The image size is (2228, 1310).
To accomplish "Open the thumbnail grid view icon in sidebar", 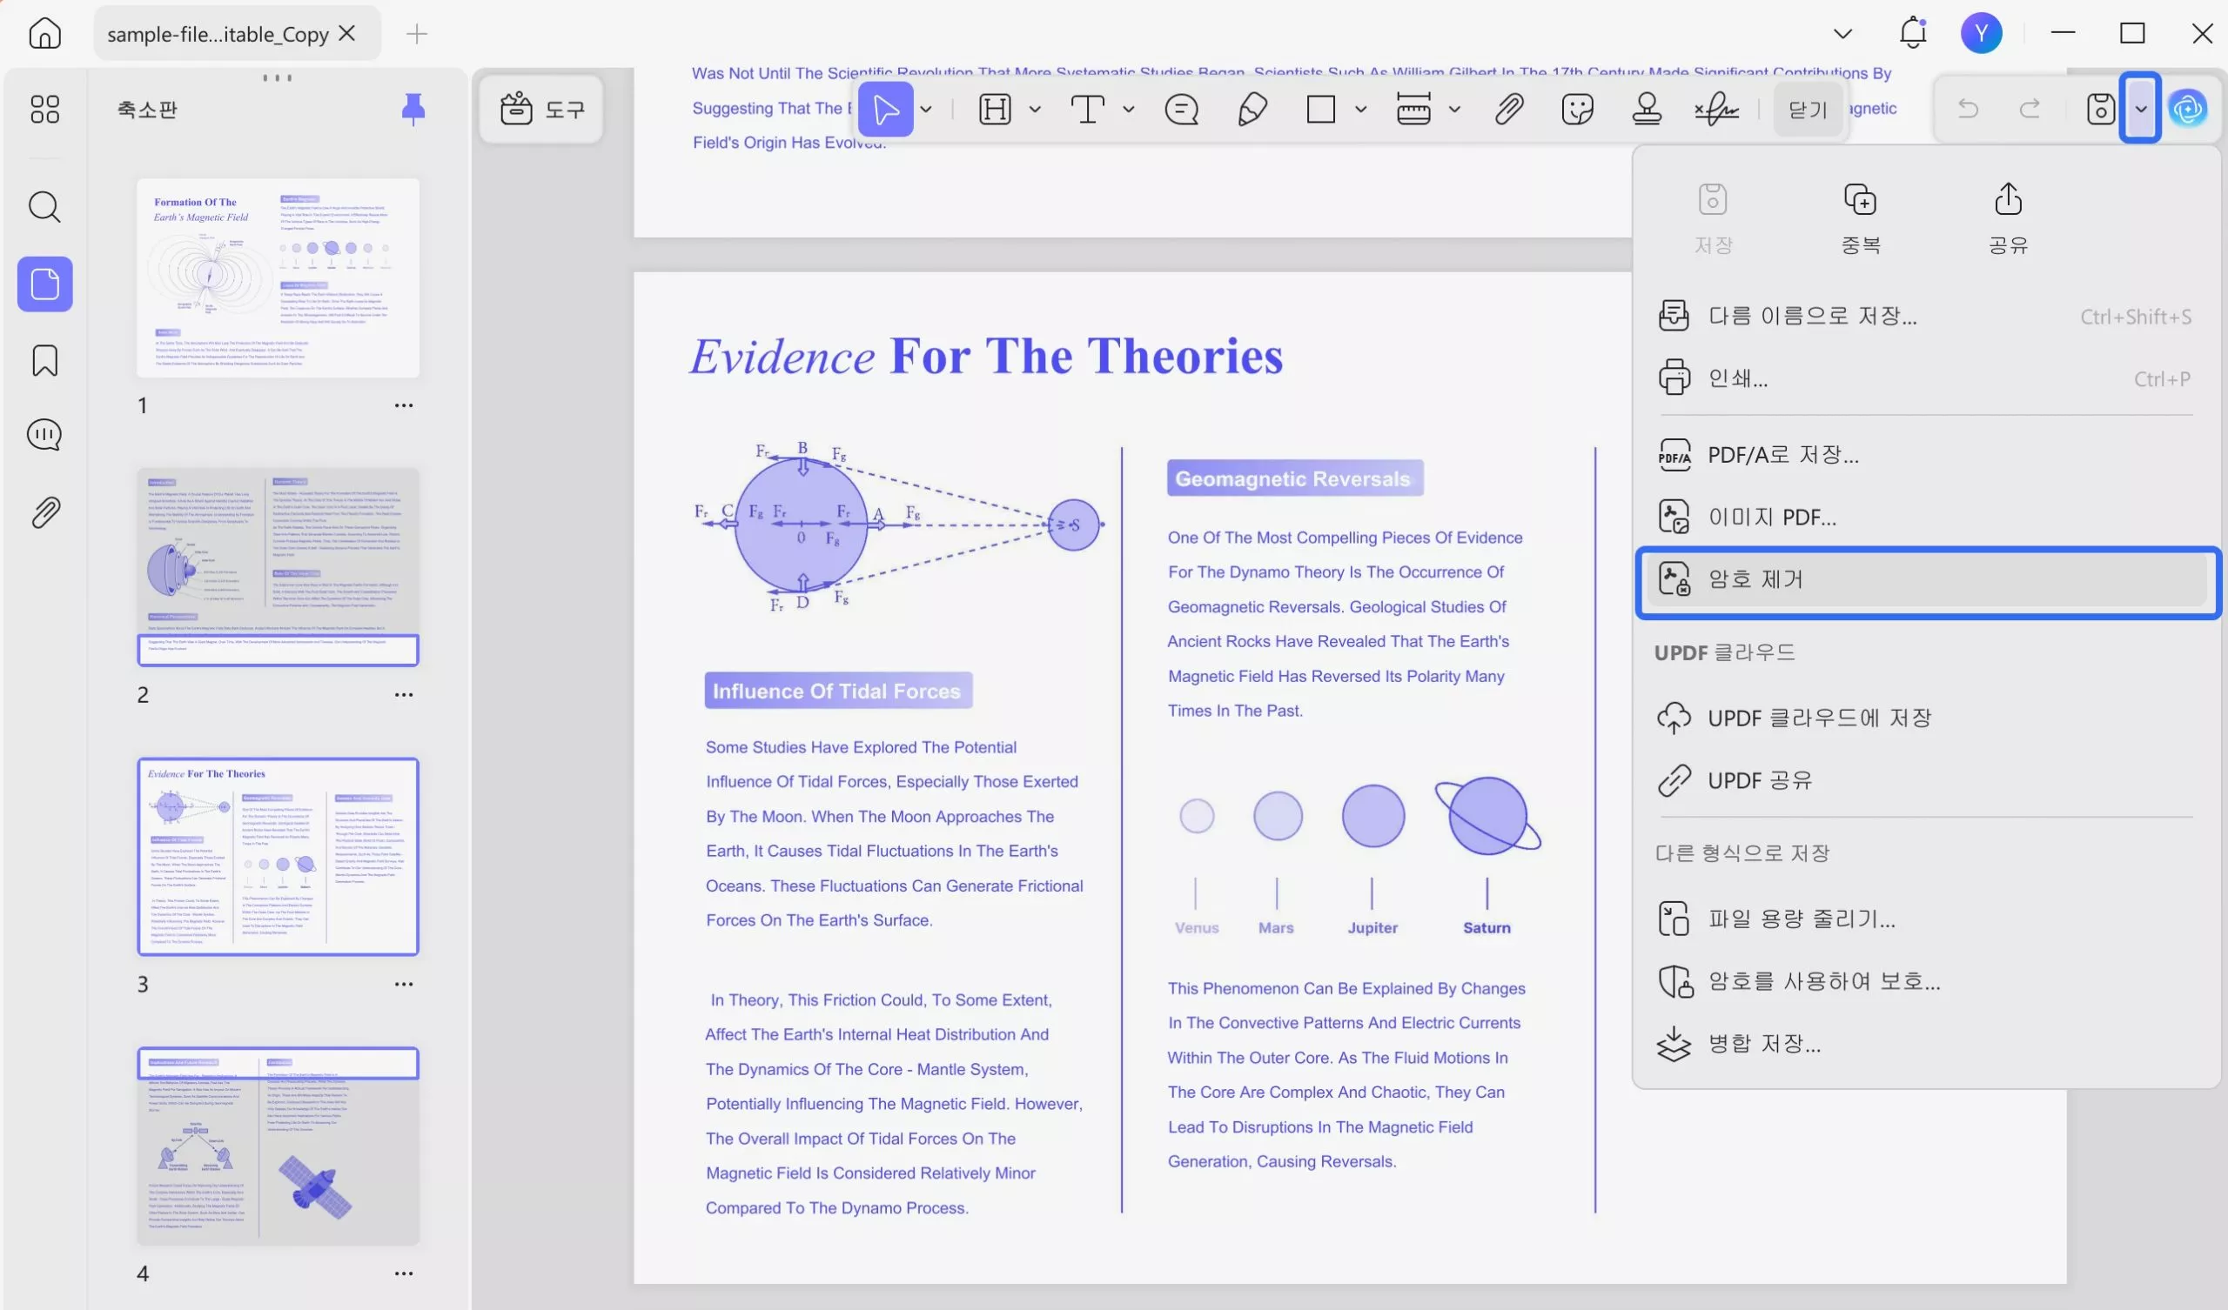I will (x=45, y=109).
